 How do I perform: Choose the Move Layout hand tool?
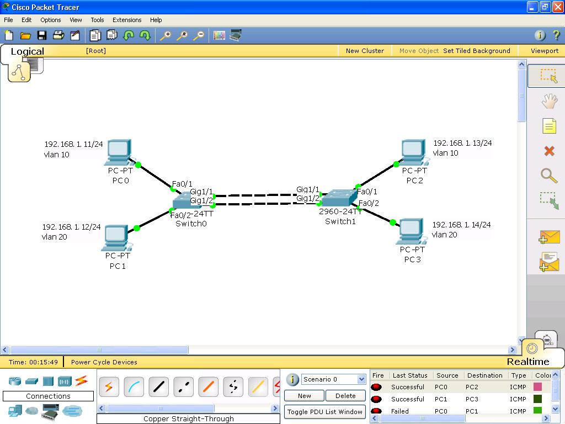tap(549, 102)
